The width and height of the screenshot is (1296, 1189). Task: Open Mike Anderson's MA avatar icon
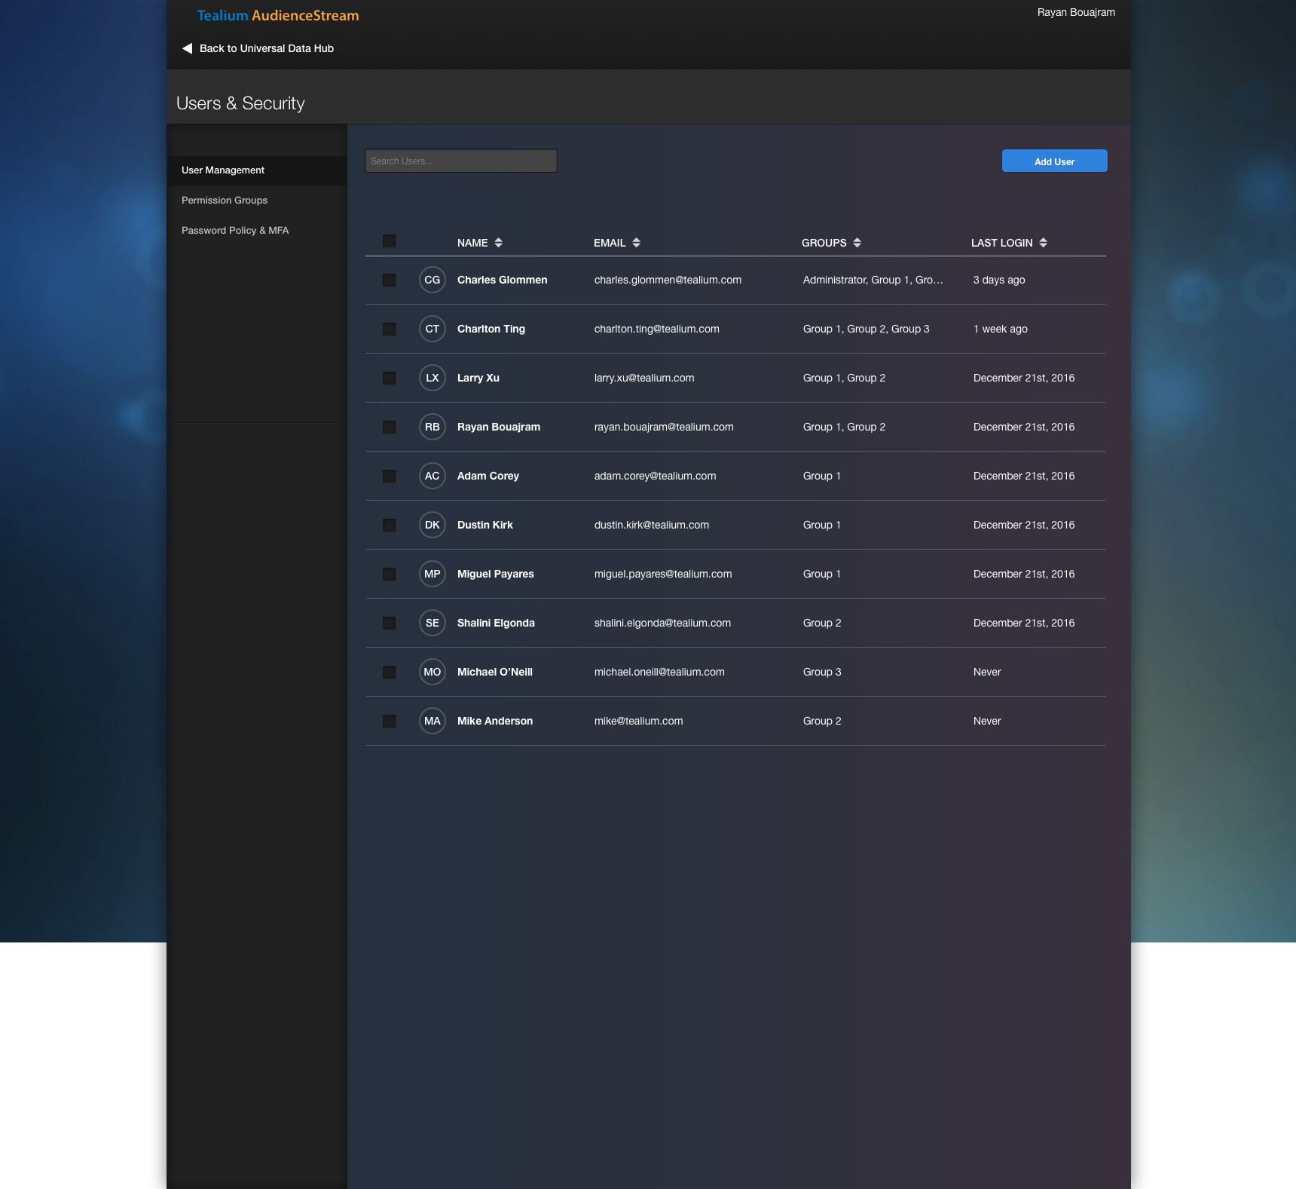[433, 721]
